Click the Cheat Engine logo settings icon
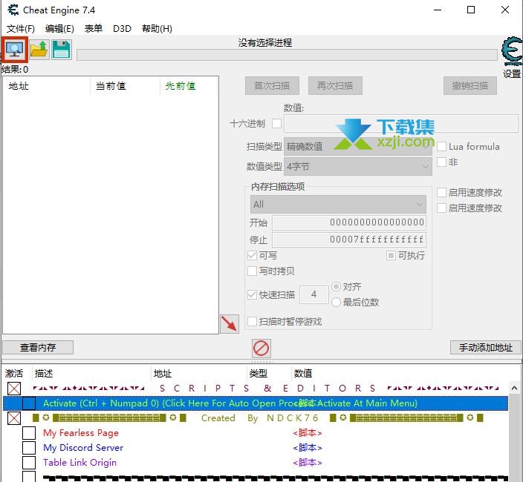The width and height of the screenshot is (523, 482). point(513,52)
